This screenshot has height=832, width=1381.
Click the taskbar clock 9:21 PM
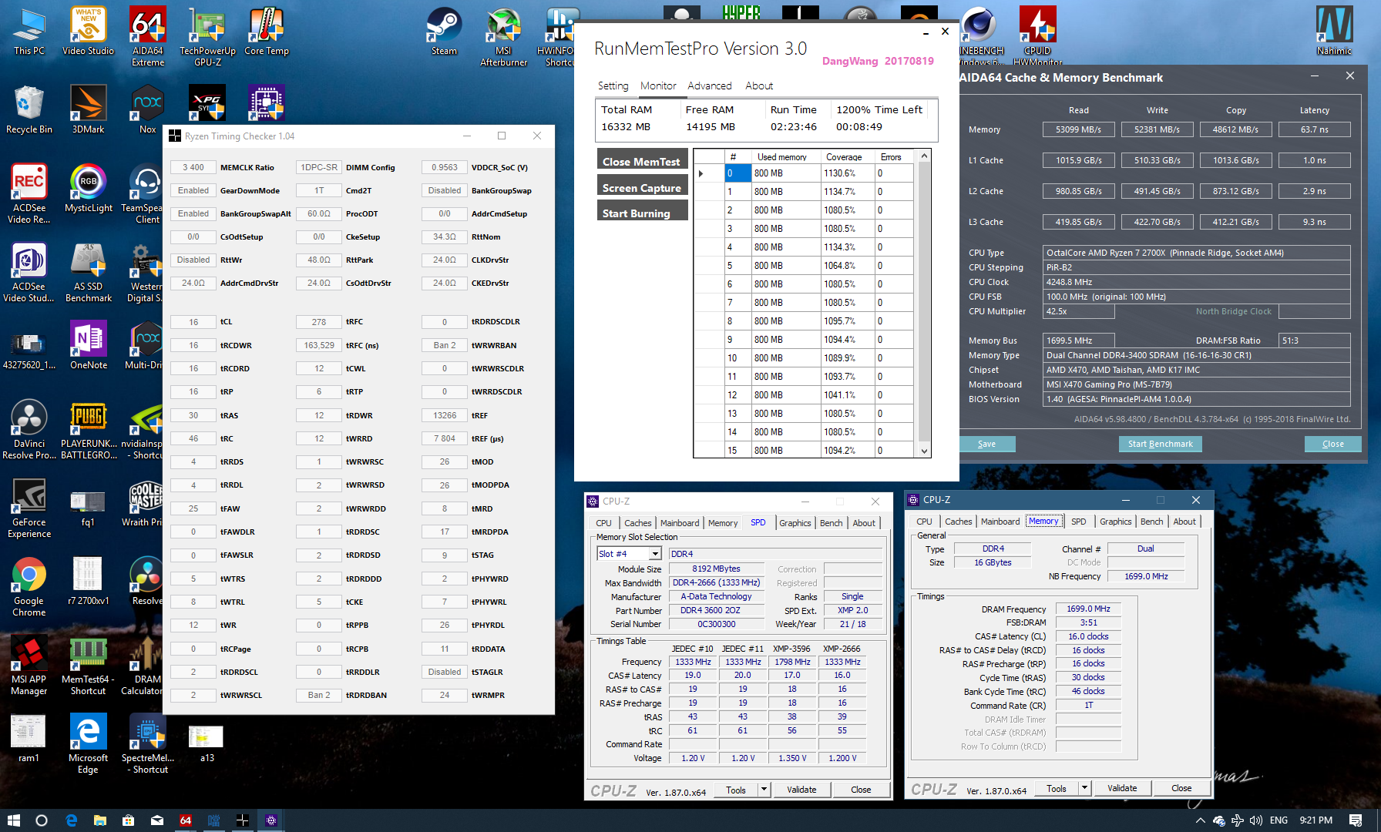coord(1315,820)
